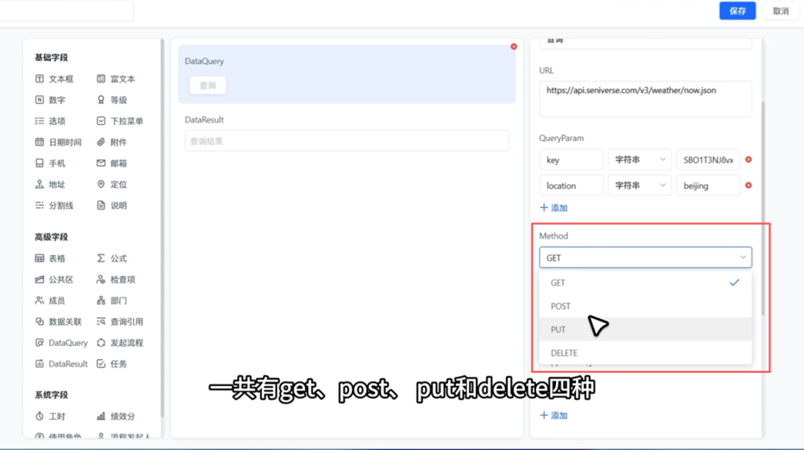Add the DataResult field from sidebar
804x450 pixels.
[x=62, y=364]
